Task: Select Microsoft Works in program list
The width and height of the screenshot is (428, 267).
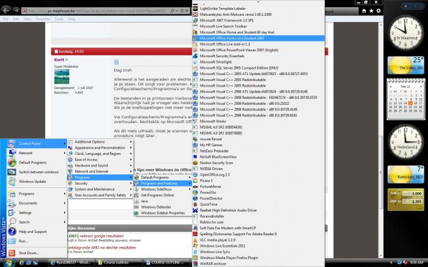Action: pyautogui.click(x=258, y=121)
